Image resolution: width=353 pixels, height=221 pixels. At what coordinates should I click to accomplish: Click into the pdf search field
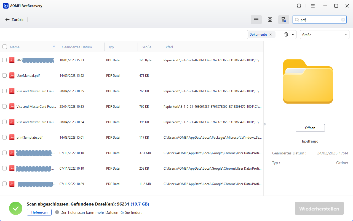click(320, 20)
